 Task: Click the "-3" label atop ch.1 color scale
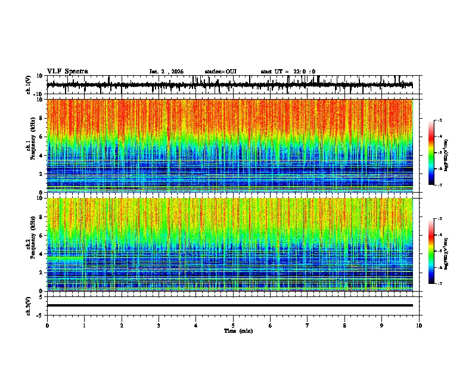pos(439,120)
